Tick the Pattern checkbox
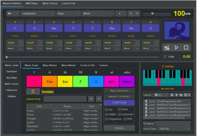197x136 pixels. (x=106, y=114)
